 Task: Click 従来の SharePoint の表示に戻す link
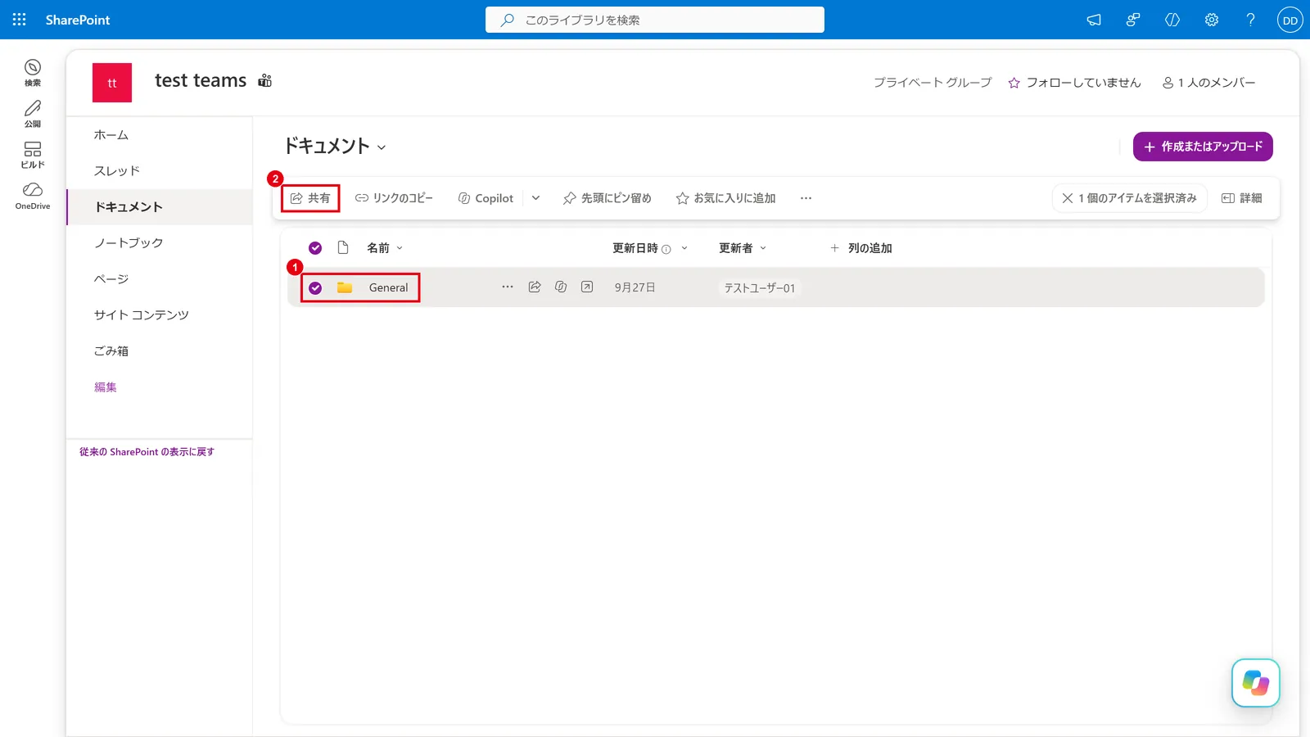(147, 452)
